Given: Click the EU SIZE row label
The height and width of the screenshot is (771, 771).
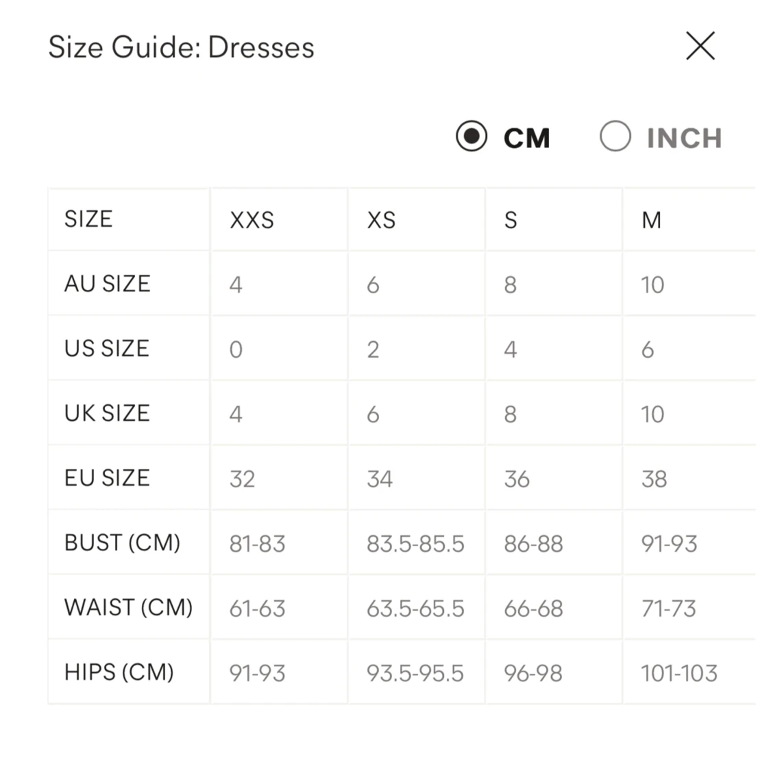Looking at the screenshot, I should point(107,478).
